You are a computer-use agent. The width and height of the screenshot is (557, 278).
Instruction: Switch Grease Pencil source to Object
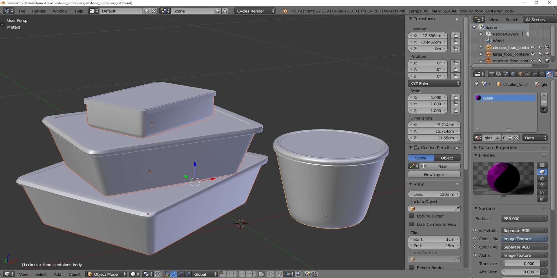pos(447,158)
